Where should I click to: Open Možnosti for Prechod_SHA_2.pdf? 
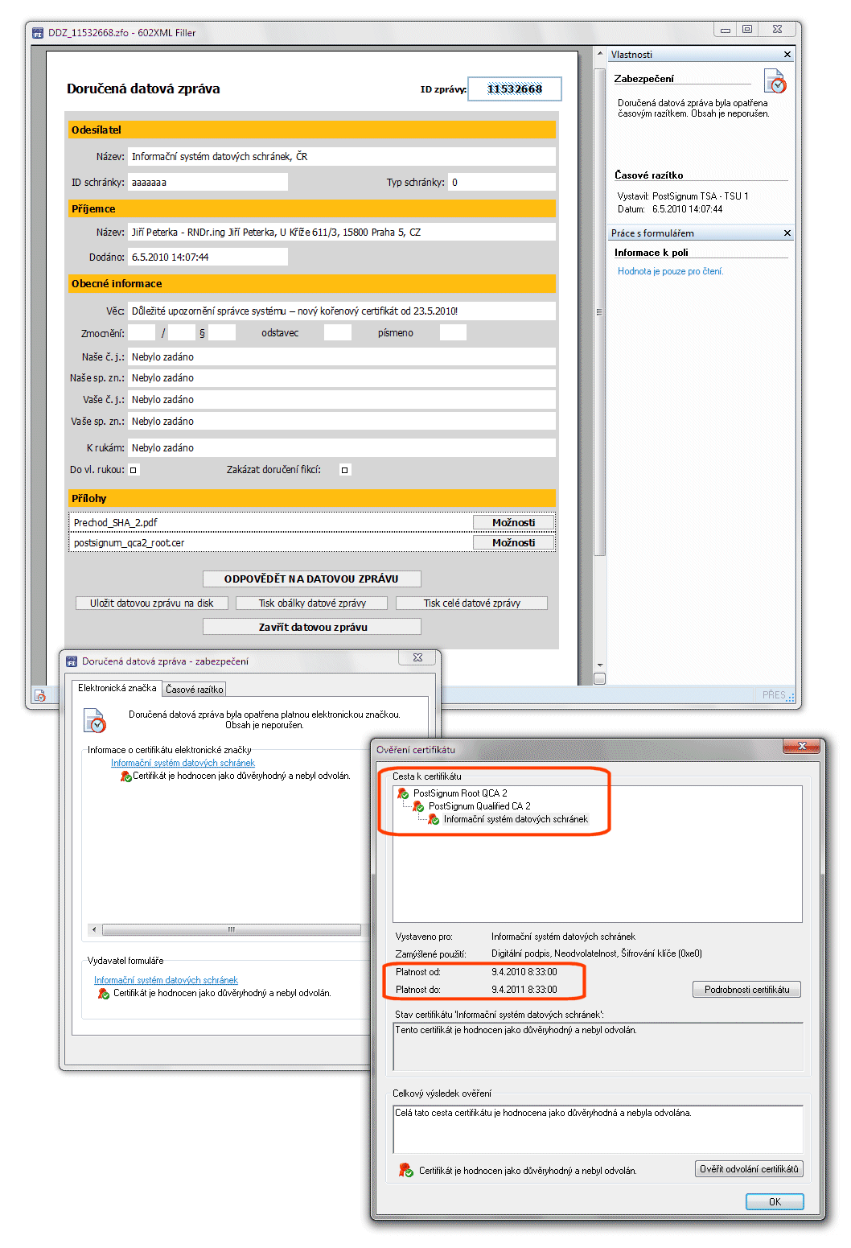(x=513, y=523)
